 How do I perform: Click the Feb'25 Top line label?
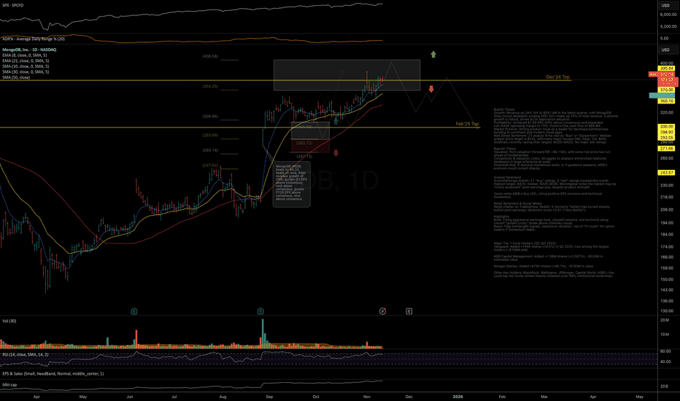[466, 124]
